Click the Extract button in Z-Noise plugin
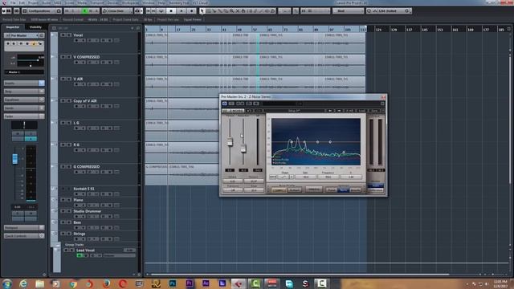This screenshot has width=514, height=289. [x=294, y=189]
